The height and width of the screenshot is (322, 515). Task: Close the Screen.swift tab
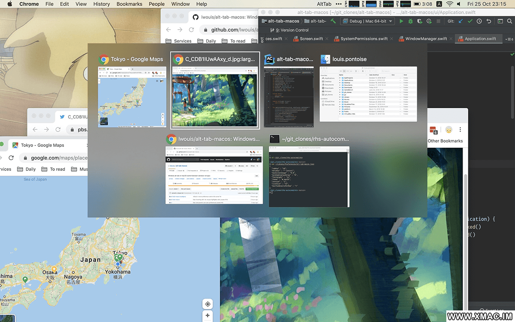pos(327,39)
